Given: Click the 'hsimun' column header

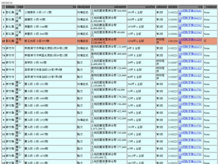Looking at the screenshot, I should [x=10, y=7].
